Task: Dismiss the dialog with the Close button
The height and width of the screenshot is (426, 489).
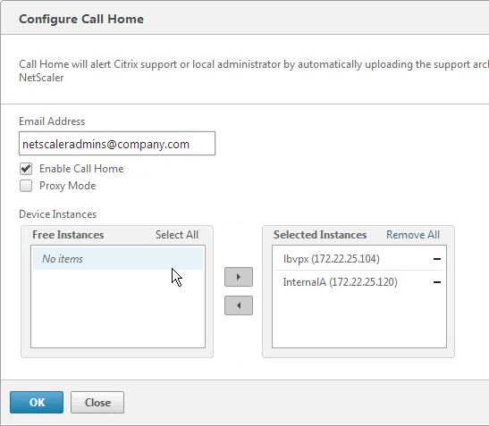Action: [x=97, y=402]
